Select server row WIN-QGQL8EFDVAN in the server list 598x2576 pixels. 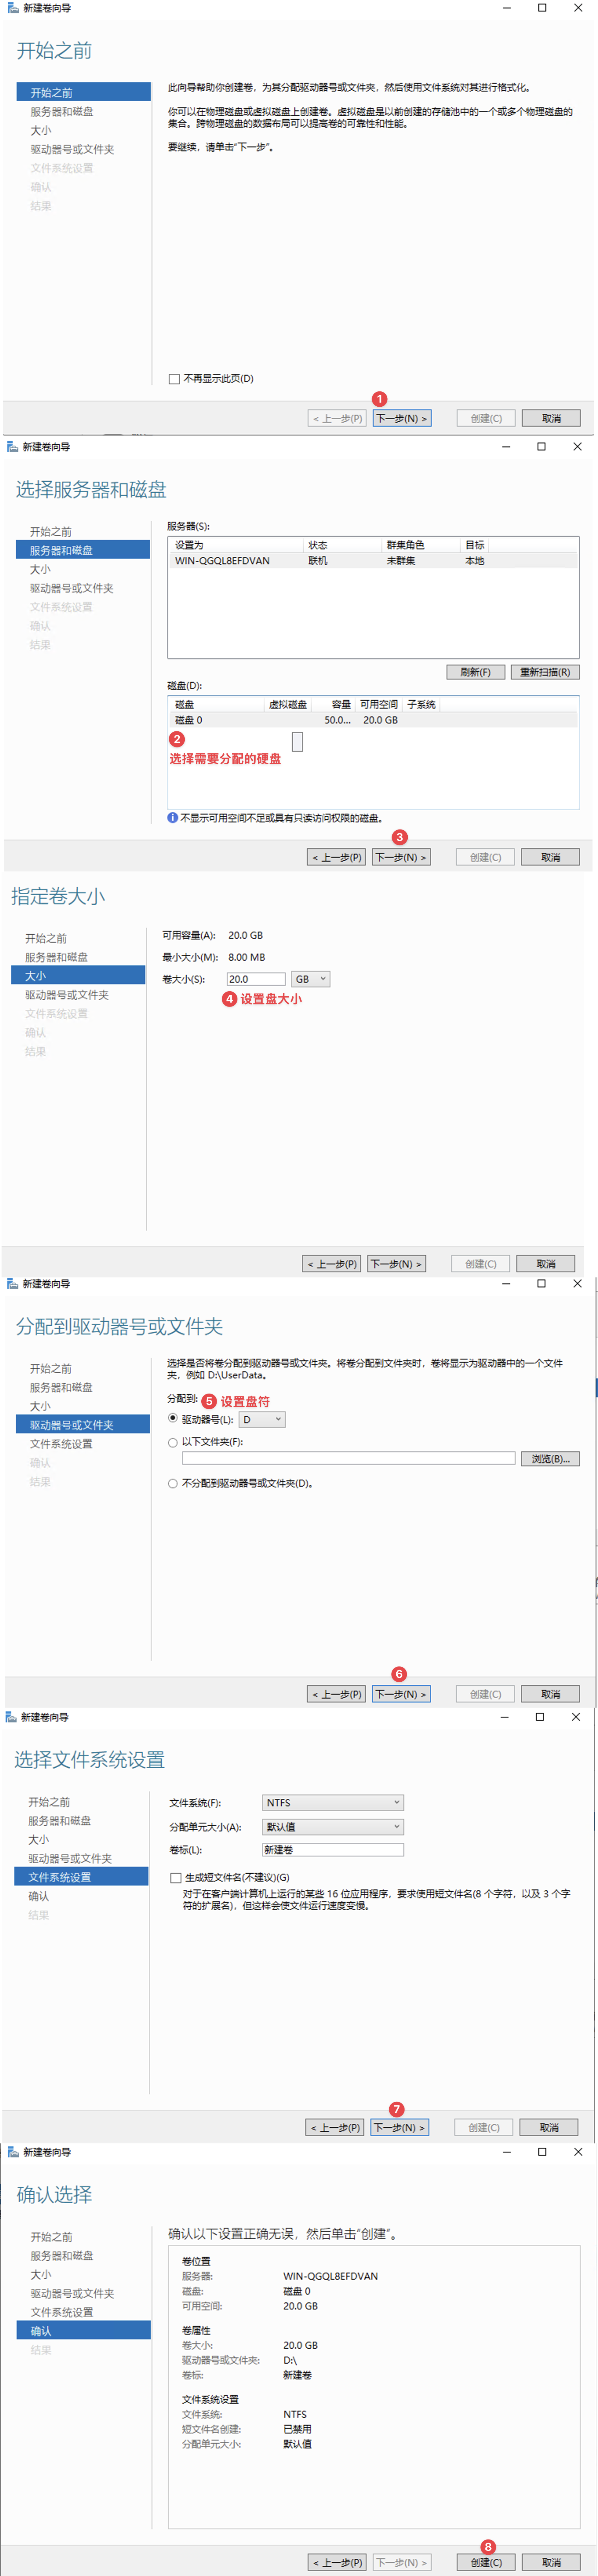coord(373,561)
